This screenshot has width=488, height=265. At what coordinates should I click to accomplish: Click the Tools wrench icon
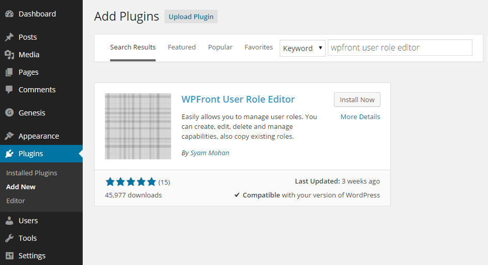[9, 238]
